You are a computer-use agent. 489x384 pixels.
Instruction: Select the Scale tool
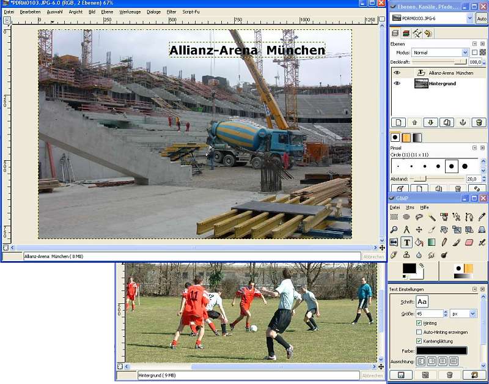[x=457, y=229]
